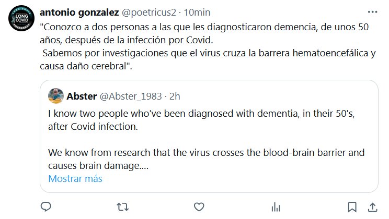Open the view analytics bar chart icon
The height and width of the screenshot is (219, 389).
273,207
